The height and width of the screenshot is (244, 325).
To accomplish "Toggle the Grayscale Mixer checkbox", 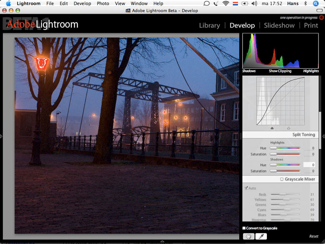I will click(x=282, y=179).
